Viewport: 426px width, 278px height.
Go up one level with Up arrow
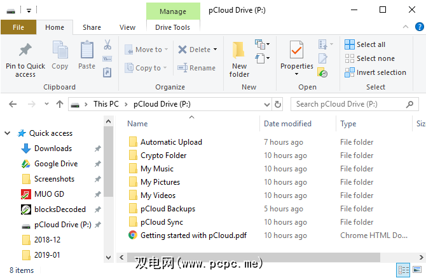[x=60, y=104]
